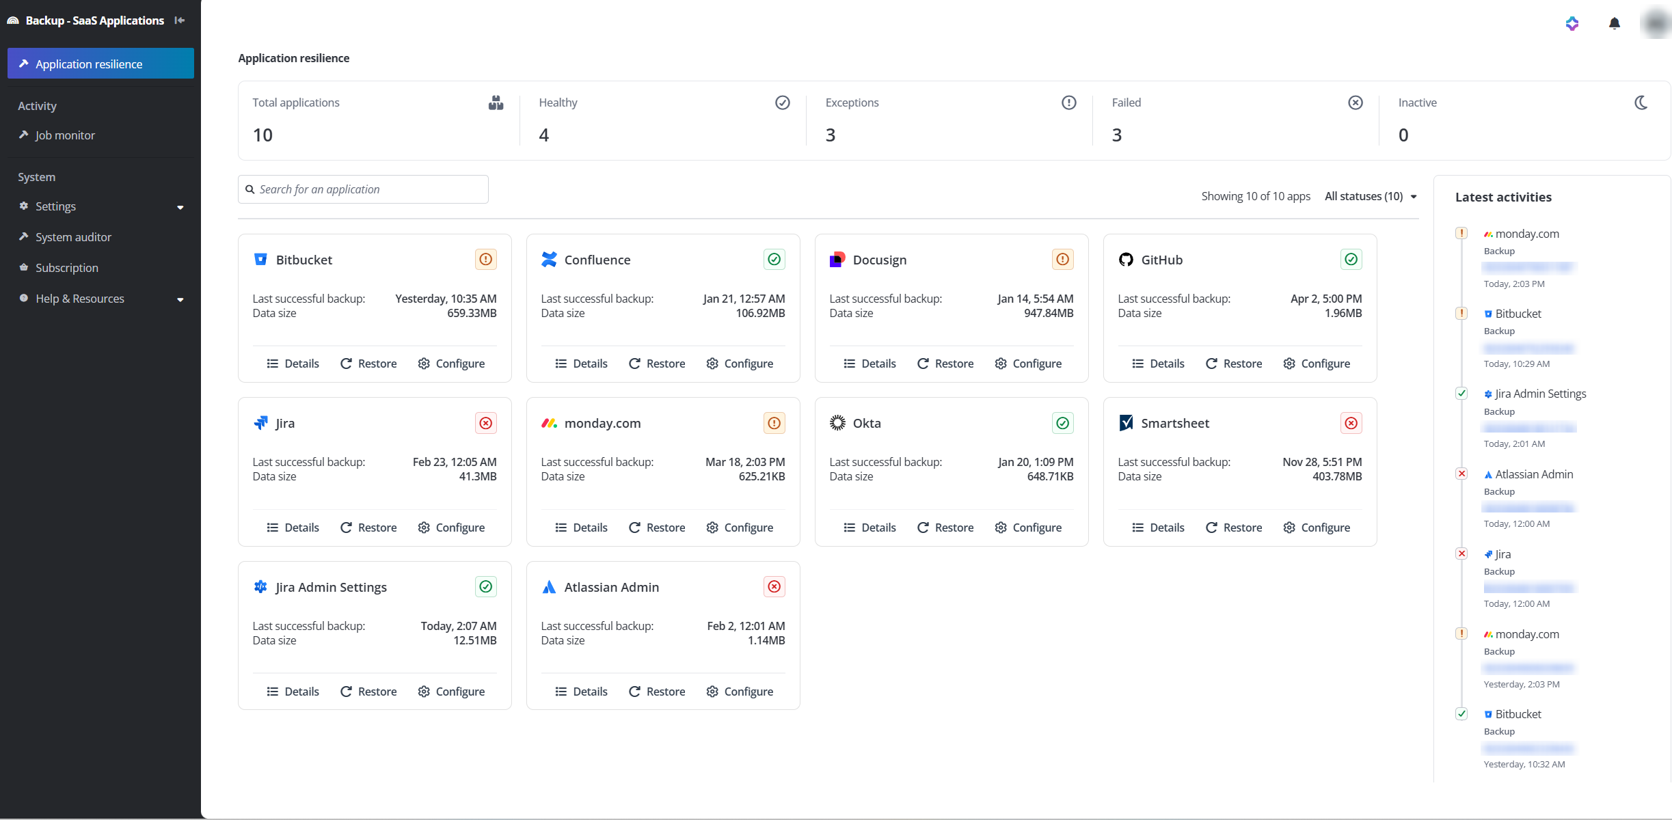Image resolution: width=1672 pixels, height=820 pixels.
Task: Open the Subscription menu item
Action: coord(68,267)
